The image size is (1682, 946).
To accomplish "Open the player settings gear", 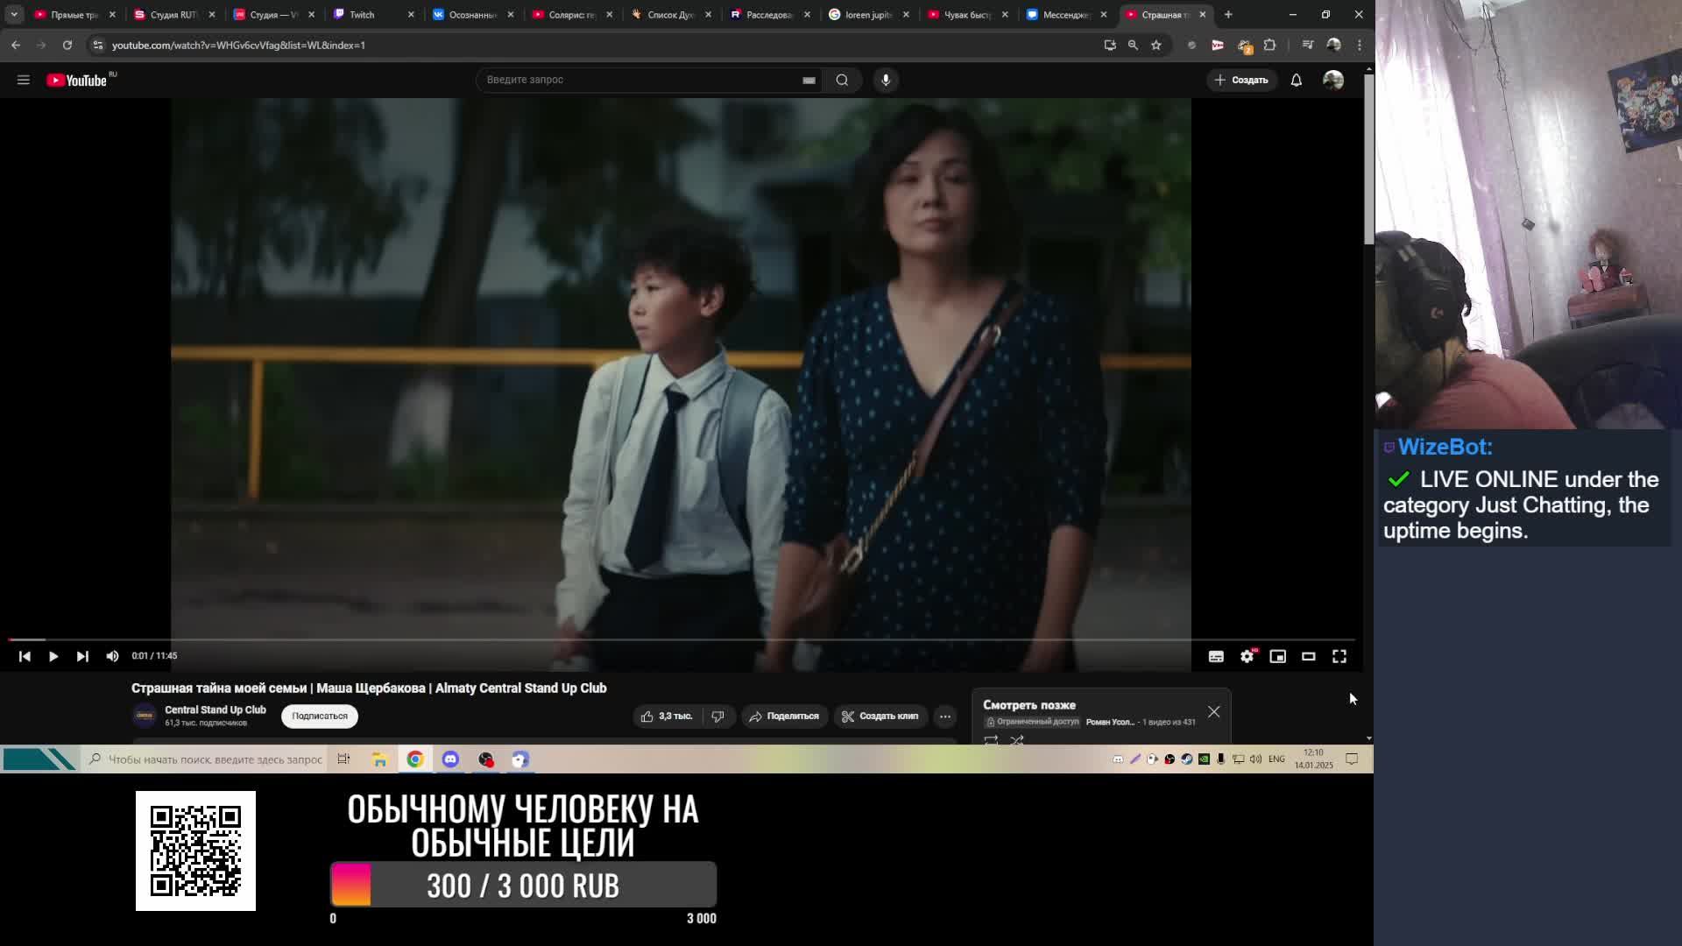I will 1247,656.
